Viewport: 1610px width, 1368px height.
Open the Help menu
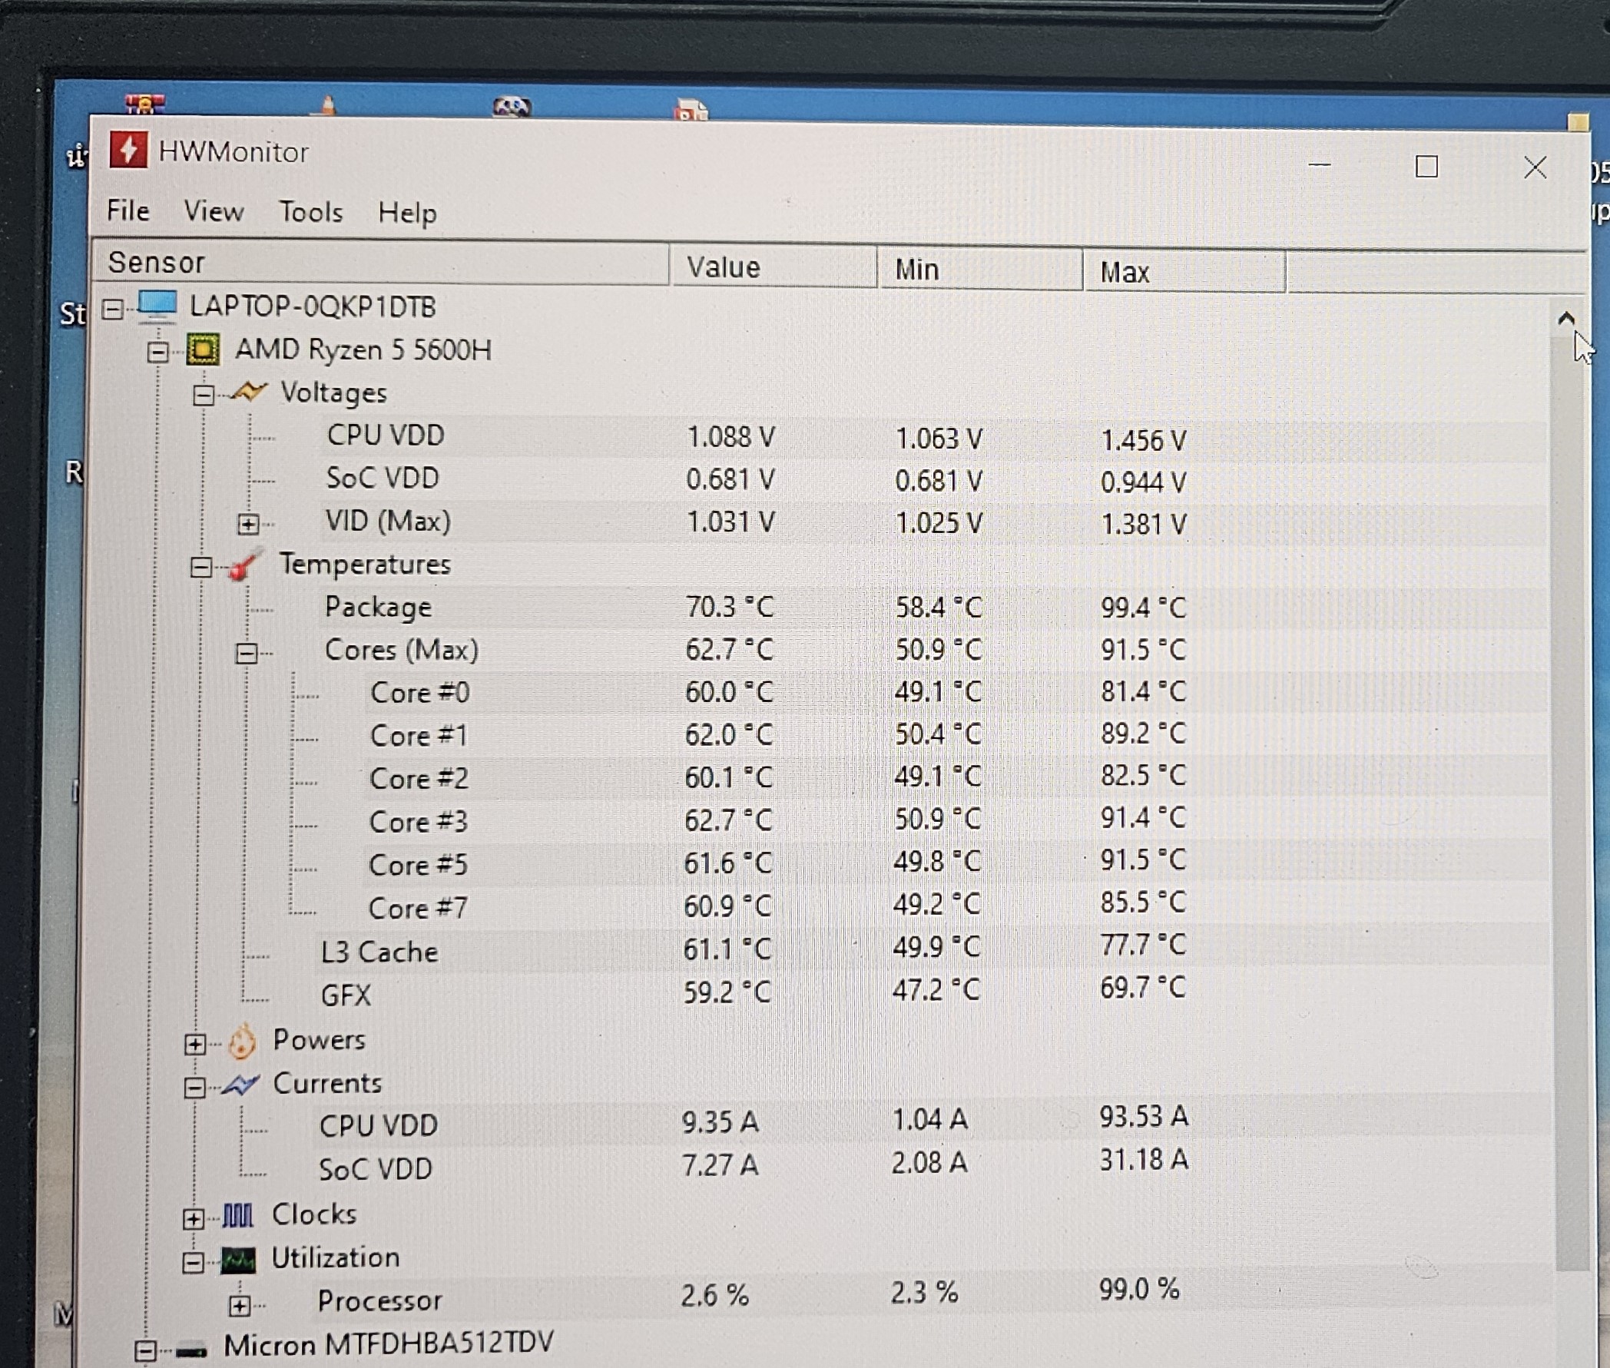tap(407, 213)
